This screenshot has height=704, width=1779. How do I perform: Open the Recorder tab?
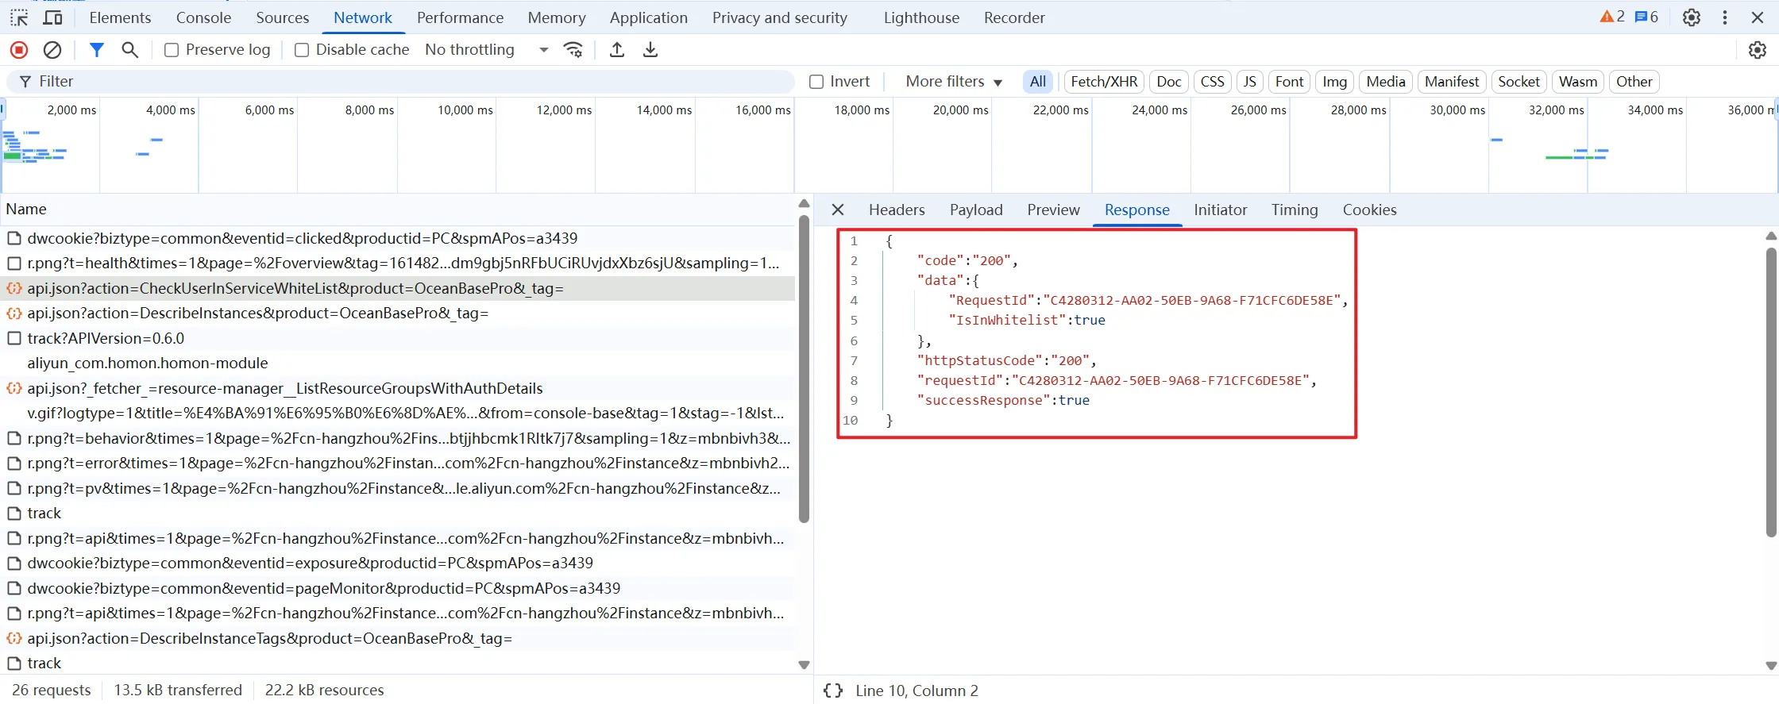(1014, 17)
